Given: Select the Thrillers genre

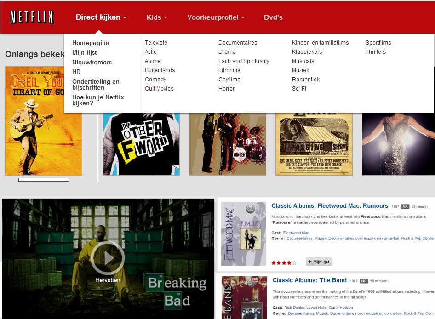Looking at the screenshot, I should pyautogui.click(x=376, y=52).
